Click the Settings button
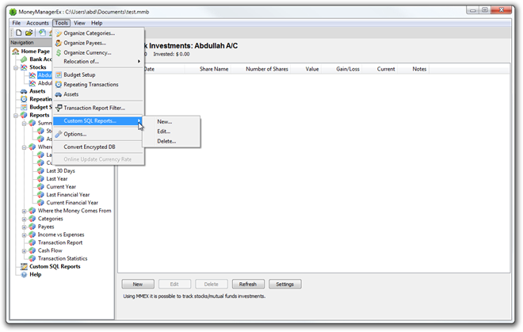 pos(284,284)
